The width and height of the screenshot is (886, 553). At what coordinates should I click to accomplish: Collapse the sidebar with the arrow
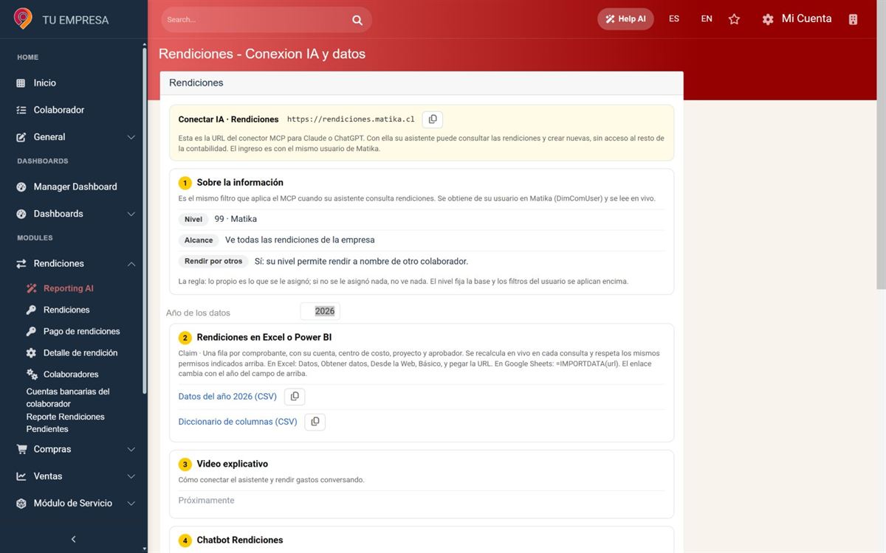tap(73, 539)
